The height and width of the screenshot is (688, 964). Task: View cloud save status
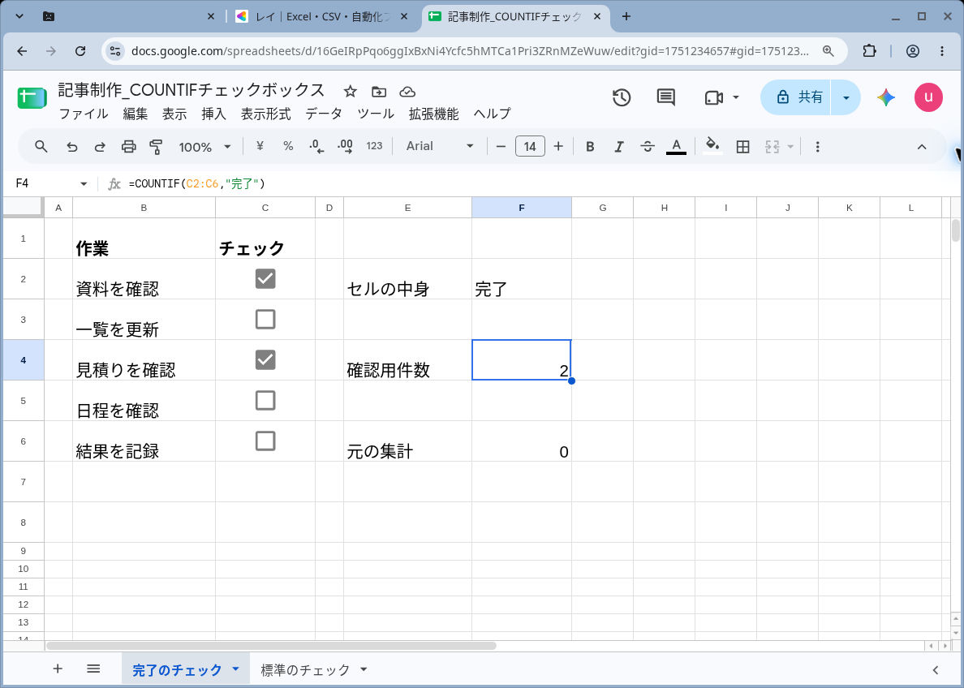point(407,92)
